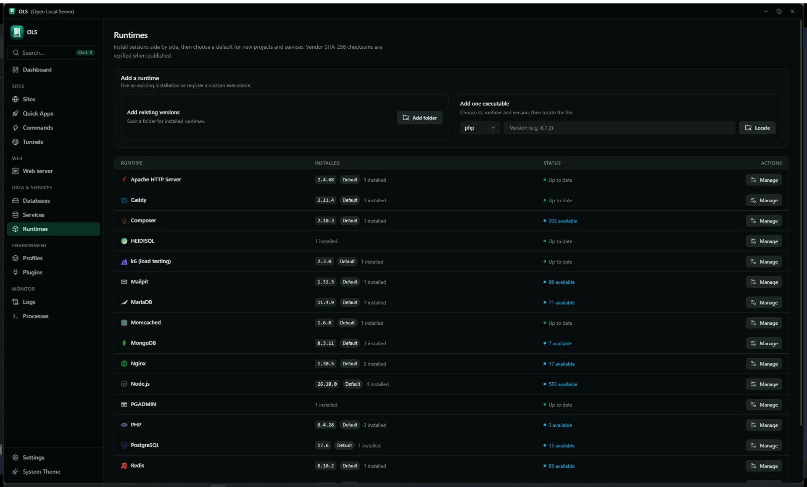Click the 13 available link for PostgreSQL
This screenshot has height=487, width=807.
point(561,445)
